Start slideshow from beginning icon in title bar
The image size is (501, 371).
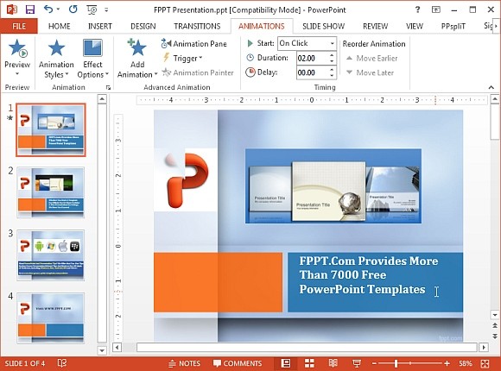92,9
